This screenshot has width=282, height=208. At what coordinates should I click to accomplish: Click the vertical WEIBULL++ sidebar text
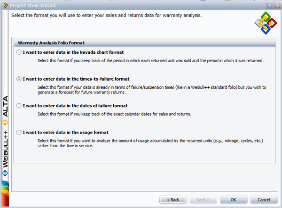pyautogui.click(x=5, y=149)
